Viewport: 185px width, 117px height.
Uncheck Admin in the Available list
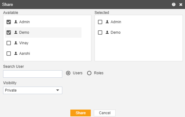click(x=9, y=22)
